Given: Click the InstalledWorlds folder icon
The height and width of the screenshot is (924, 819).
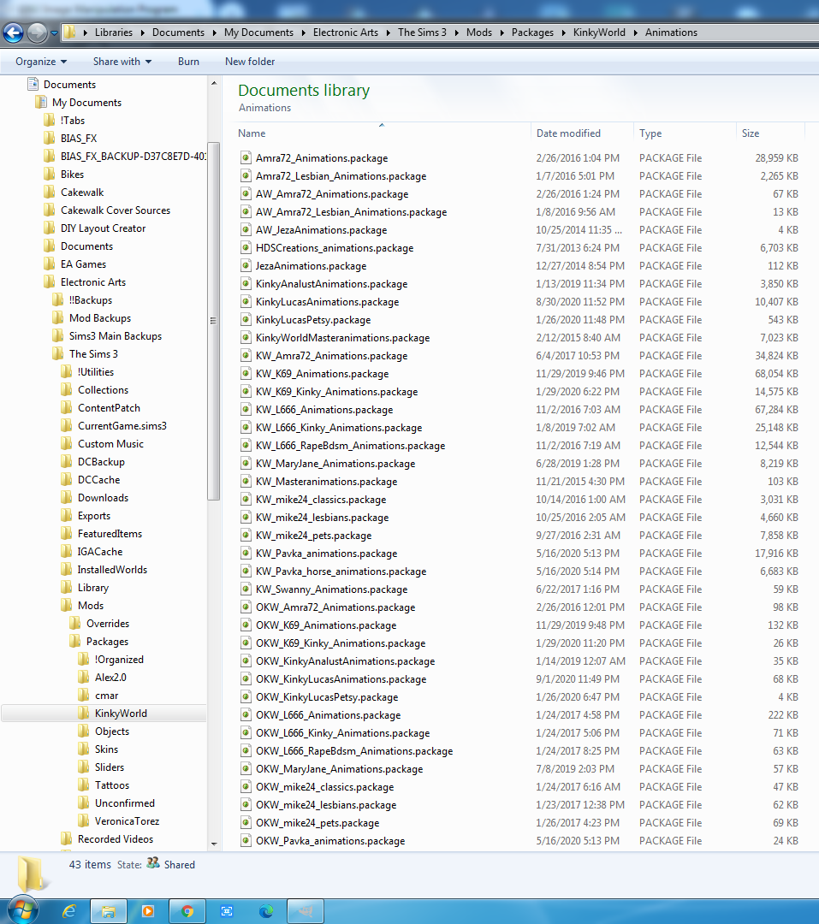Looking at the screenshot, I should [67, 570].
